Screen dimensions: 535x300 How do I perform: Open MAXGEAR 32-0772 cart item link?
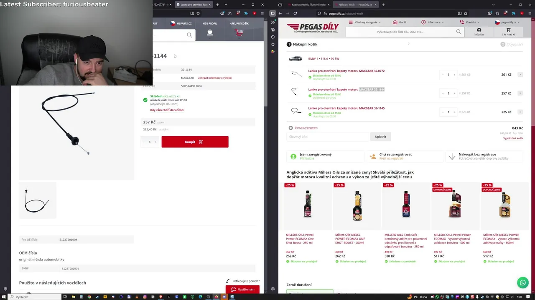346,71
